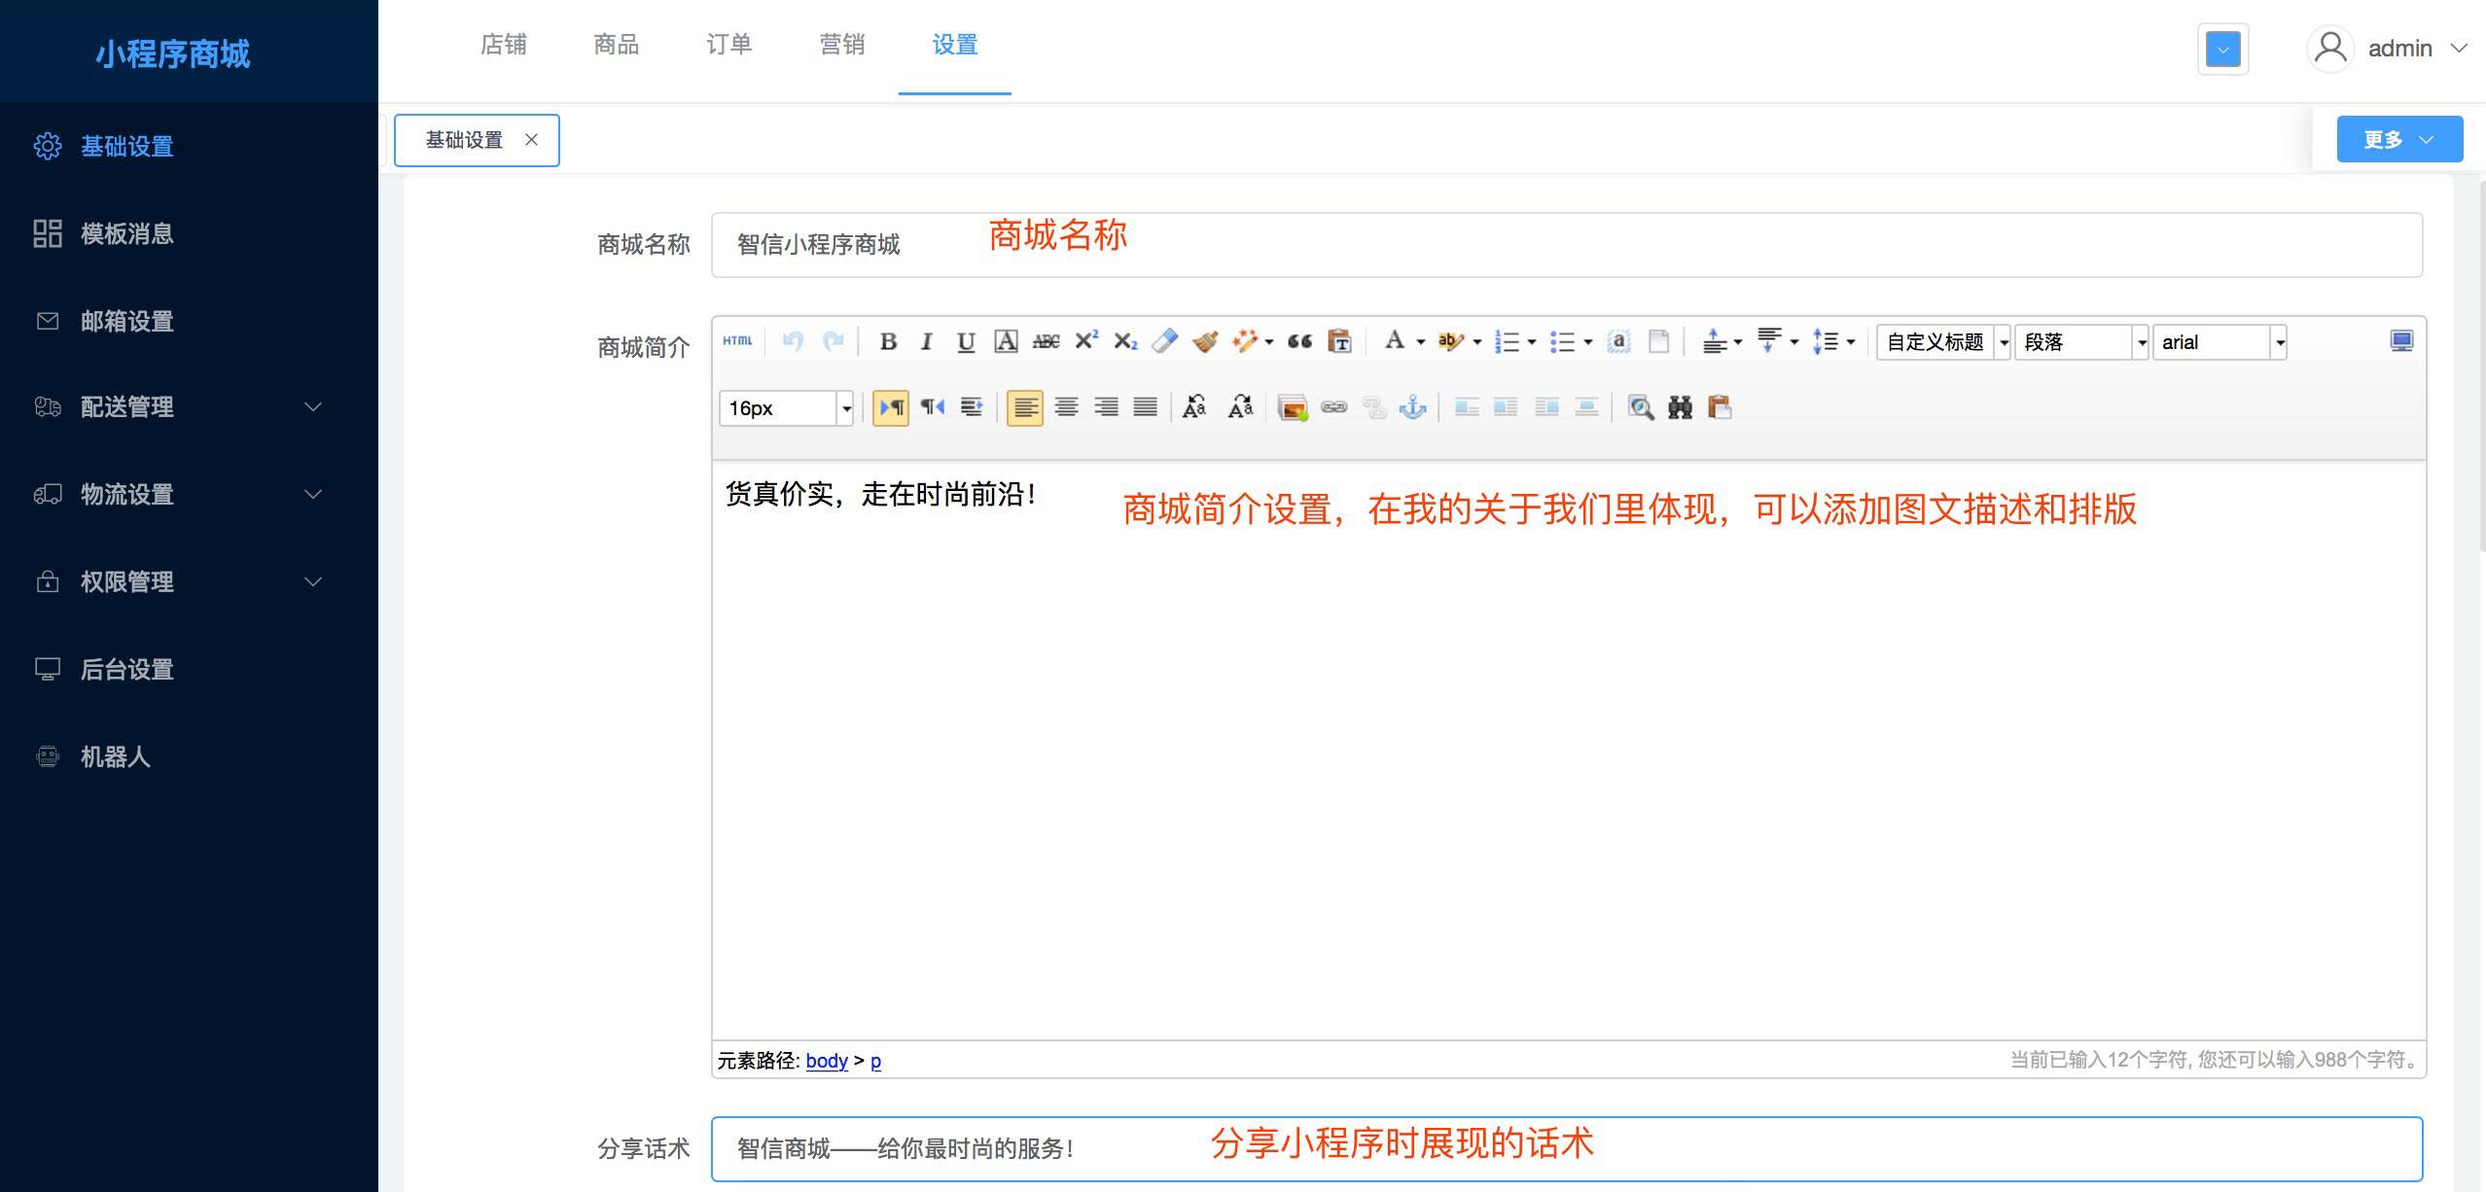Image resolution: width=2486 pixels, height=1192 pixels.
Task: Open 自定义标题 custom heading combo box
Action: pos(1943,342)
